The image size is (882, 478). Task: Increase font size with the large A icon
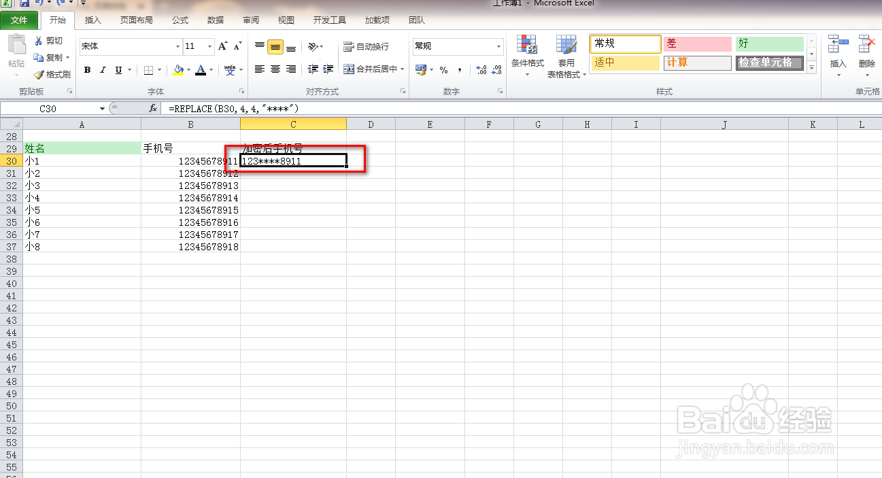tap(223, 46)
